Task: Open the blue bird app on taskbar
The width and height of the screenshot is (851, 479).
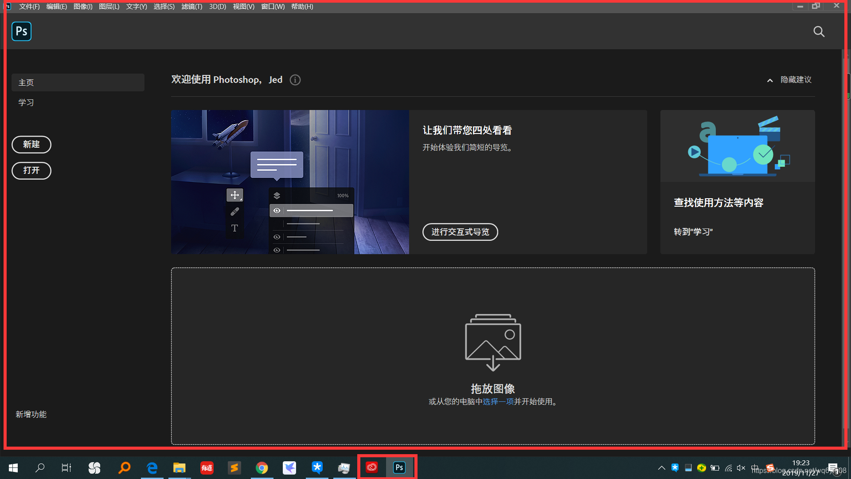Action: 289,467
